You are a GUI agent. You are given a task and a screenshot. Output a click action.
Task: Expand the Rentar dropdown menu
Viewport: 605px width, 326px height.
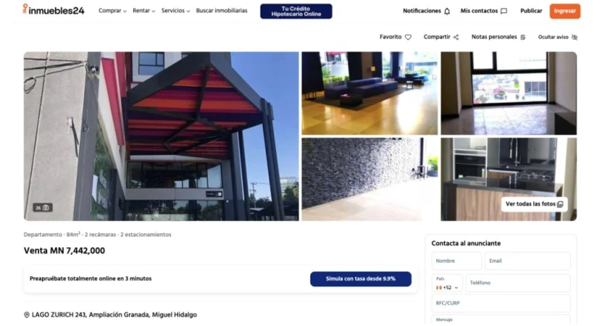(x=144, y=11)
